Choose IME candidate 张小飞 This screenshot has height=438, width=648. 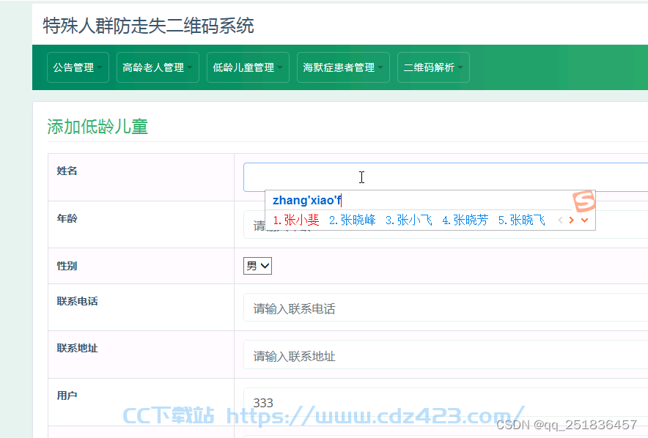(409, 220)
